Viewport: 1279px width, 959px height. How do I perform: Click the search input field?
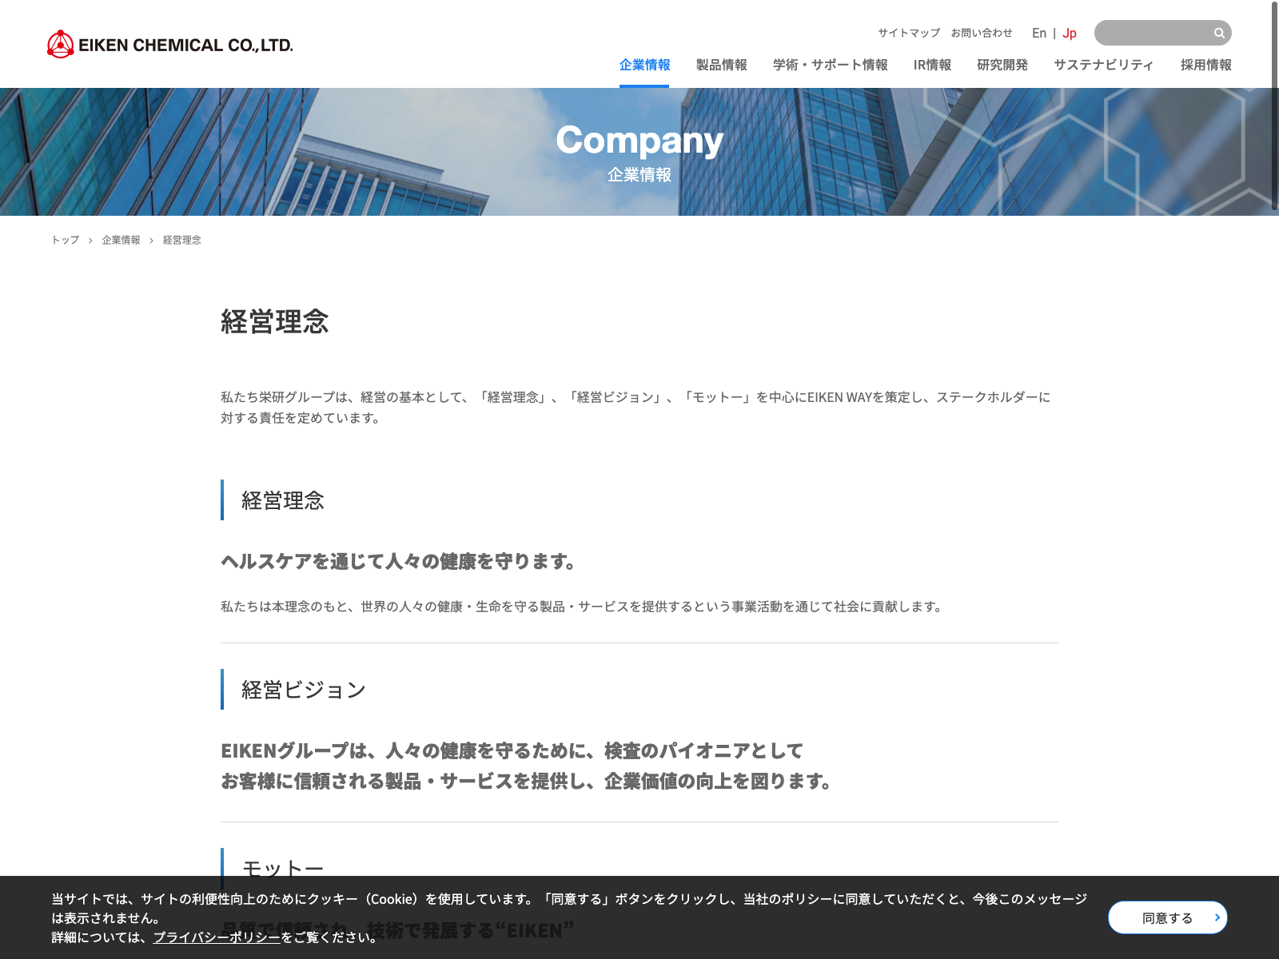(x=1153, y=33)
